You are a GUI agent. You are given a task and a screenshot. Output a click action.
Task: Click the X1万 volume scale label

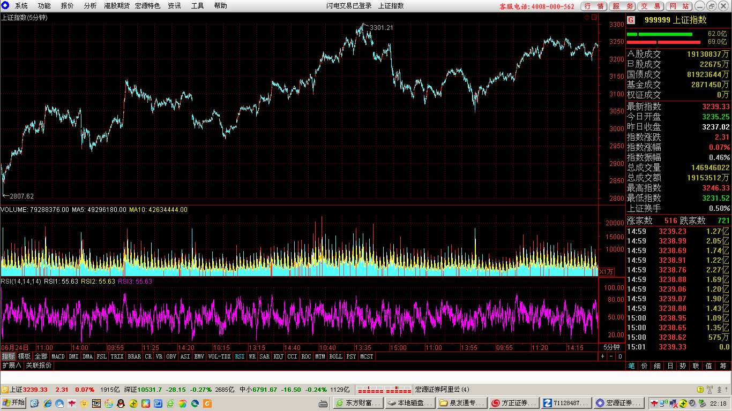click(607, 272)
